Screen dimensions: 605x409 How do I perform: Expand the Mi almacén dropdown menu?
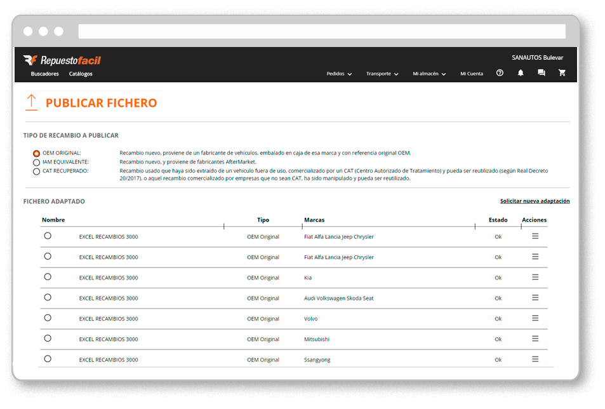click(429, 74)
